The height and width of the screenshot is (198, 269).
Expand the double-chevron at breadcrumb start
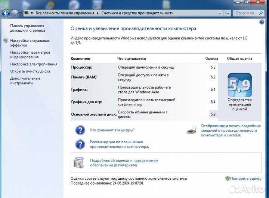[x=32, y=13]
